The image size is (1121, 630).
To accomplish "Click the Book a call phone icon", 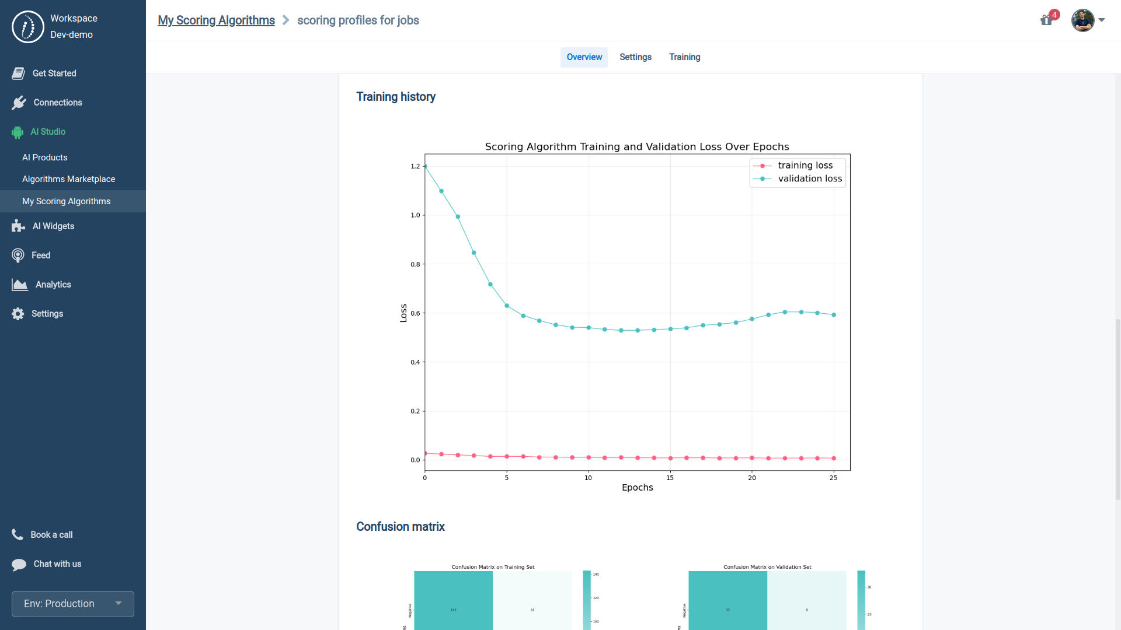I will [18, 534].
